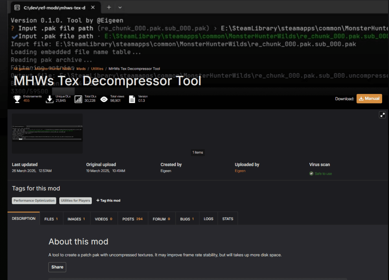Image resolution: width=389 pixels, height=280 pixels.
Task: Click Tag this mod link
Action: click(x=108, y=201)
